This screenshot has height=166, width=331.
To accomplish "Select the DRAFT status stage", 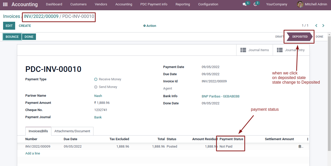I will point(280,37).
